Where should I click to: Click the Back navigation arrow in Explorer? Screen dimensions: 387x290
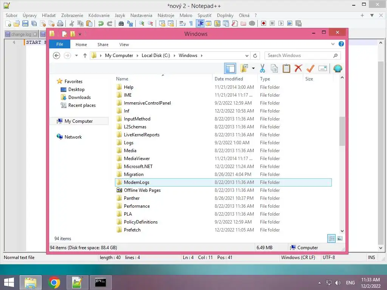pos(57,56)
